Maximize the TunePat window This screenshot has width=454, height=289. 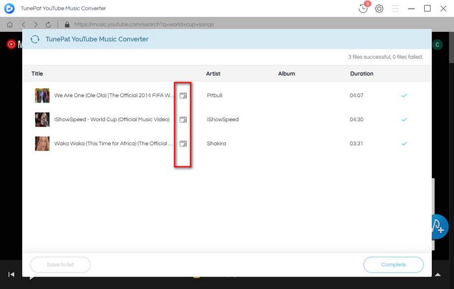click(x=427, y=8)
